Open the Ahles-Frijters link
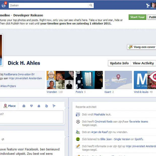This screenshot has height=156, width=156. [x=8, y=86]
